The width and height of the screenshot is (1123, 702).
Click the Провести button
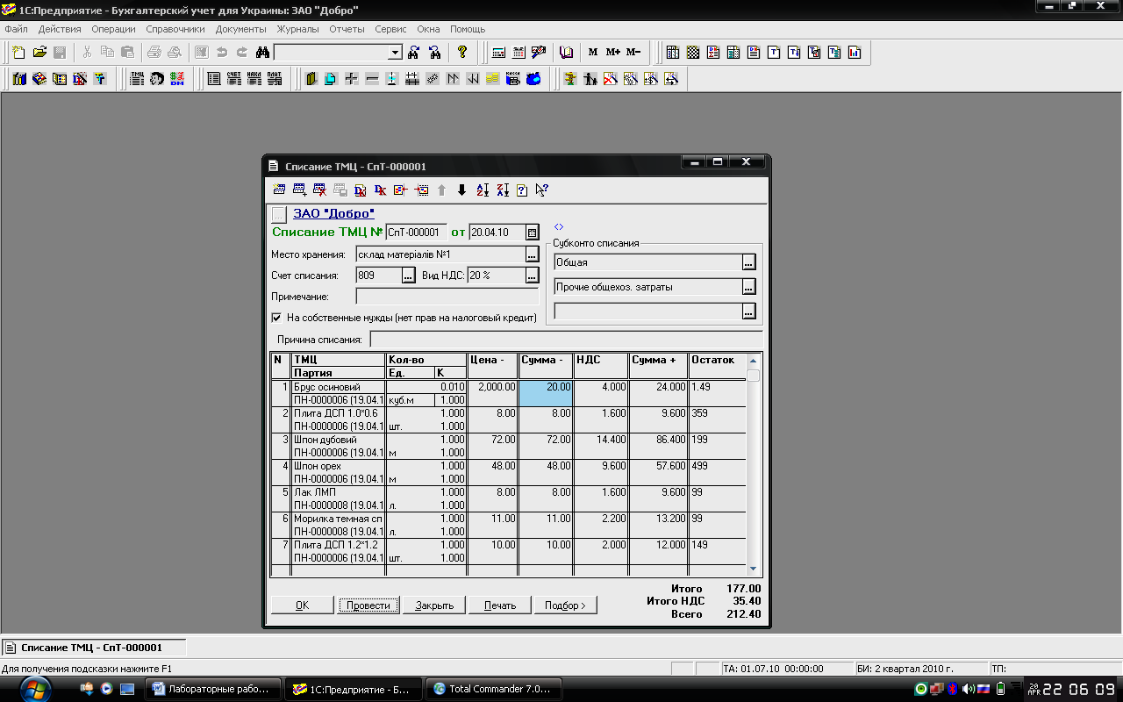click(368, 605)
